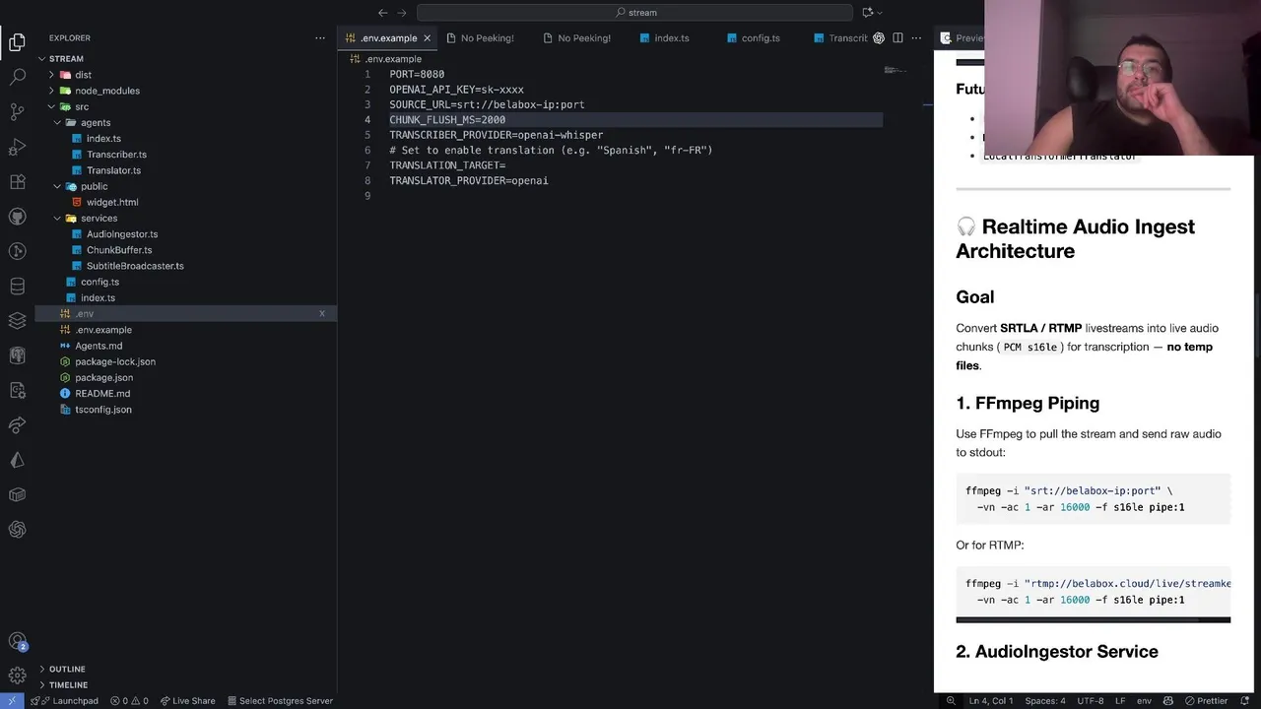Screen dimensions: 1261x709
Task: Expand the dist folder
Action: point(83,75)
